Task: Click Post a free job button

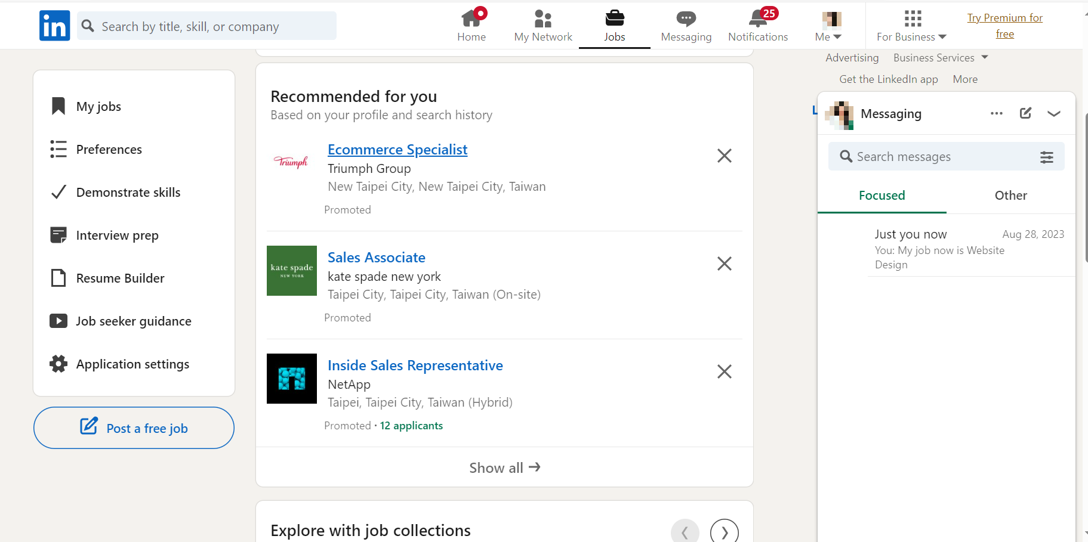Action: coord(134,428)
